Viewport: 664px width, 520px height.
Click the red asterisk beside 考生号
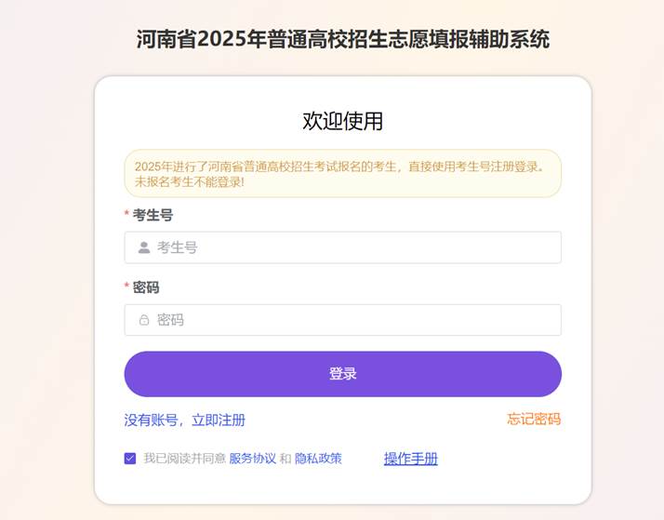(x=126, y=216)
